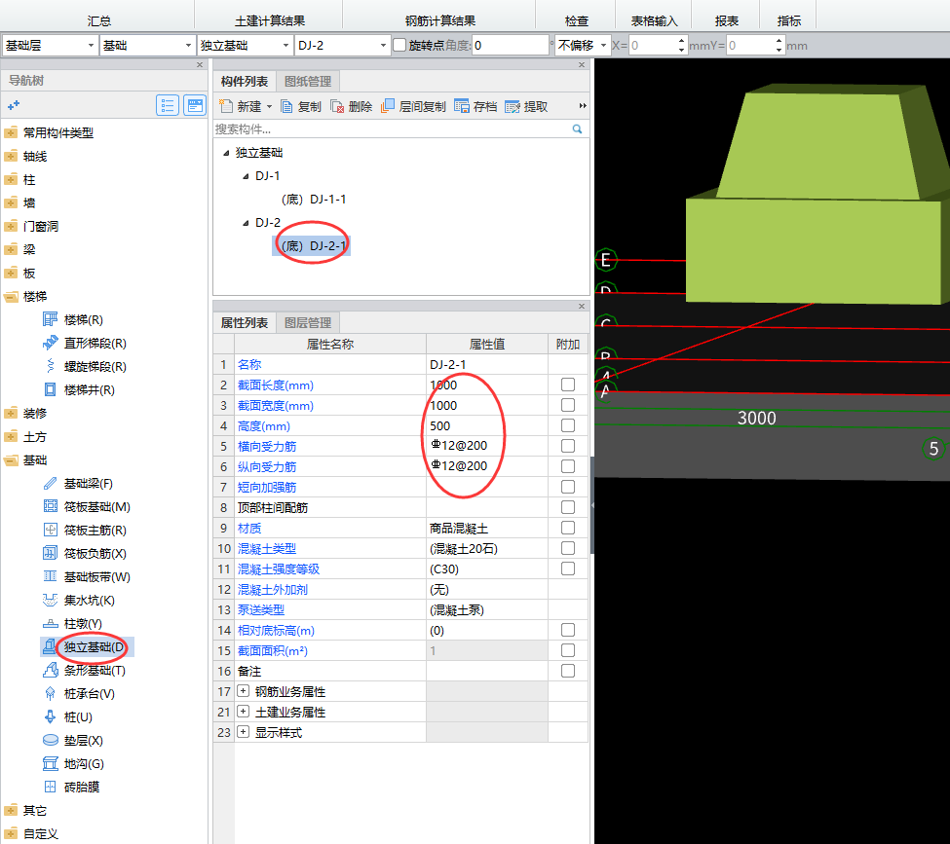This screenshot has height=844, width=950.
Task: Check 附加 box for 混凝土强度等级
Action: pos(568,569)
